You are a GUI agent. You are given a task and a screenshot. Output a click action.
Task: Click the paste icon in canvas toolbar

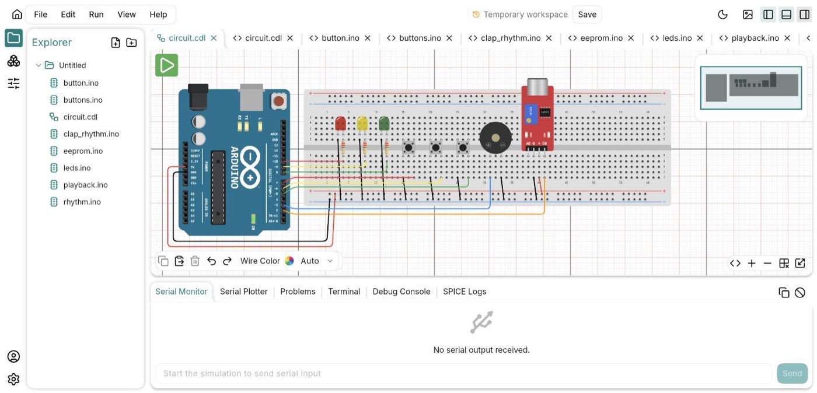click(179, 261)
